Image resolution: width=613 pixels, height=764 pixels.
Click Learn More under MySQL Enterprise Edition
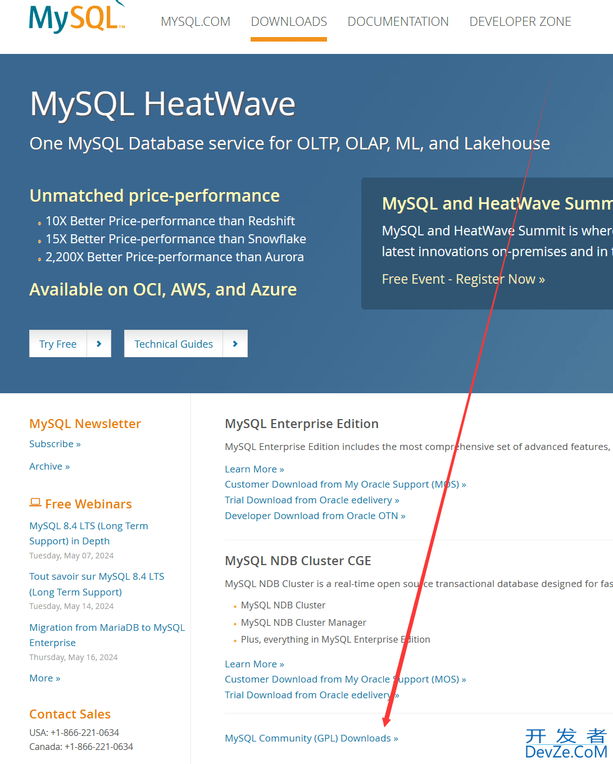(255, 469)
